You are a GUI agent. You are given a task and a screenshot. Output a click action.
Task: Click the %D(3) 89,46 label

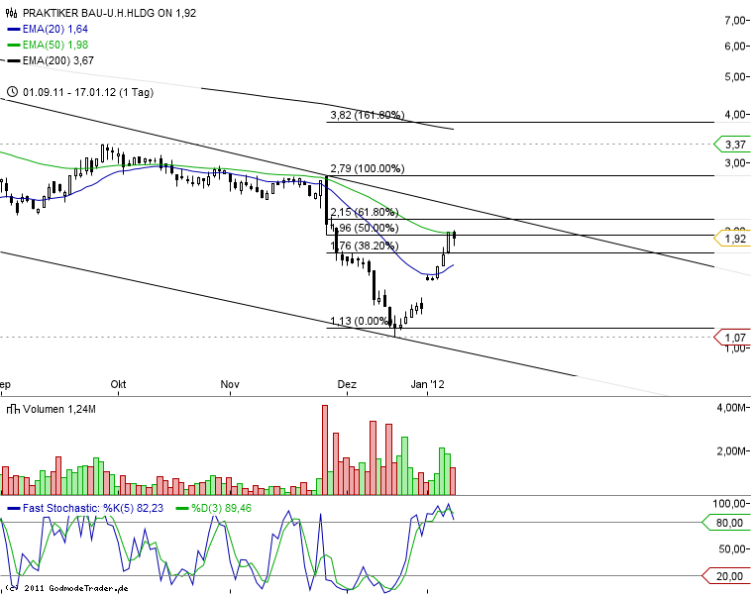coord(221,508)
